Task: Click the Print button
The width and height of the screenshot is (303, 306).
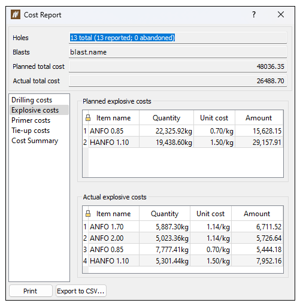Action: pos(31,291)
